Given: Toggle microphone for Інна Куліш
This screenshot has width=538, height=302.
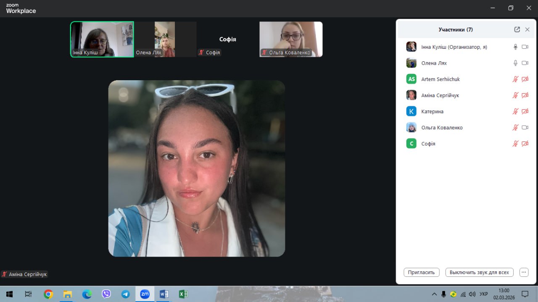Looking at the screenshot, I should (515, 47).
